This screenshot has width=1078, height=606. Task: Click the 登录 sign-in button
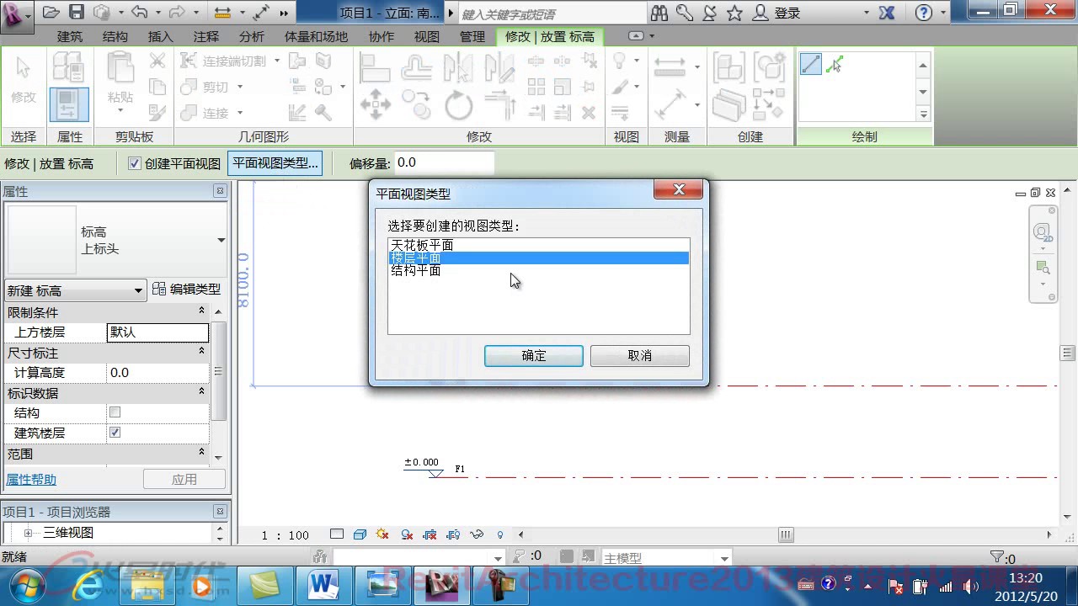click(777, 13)
